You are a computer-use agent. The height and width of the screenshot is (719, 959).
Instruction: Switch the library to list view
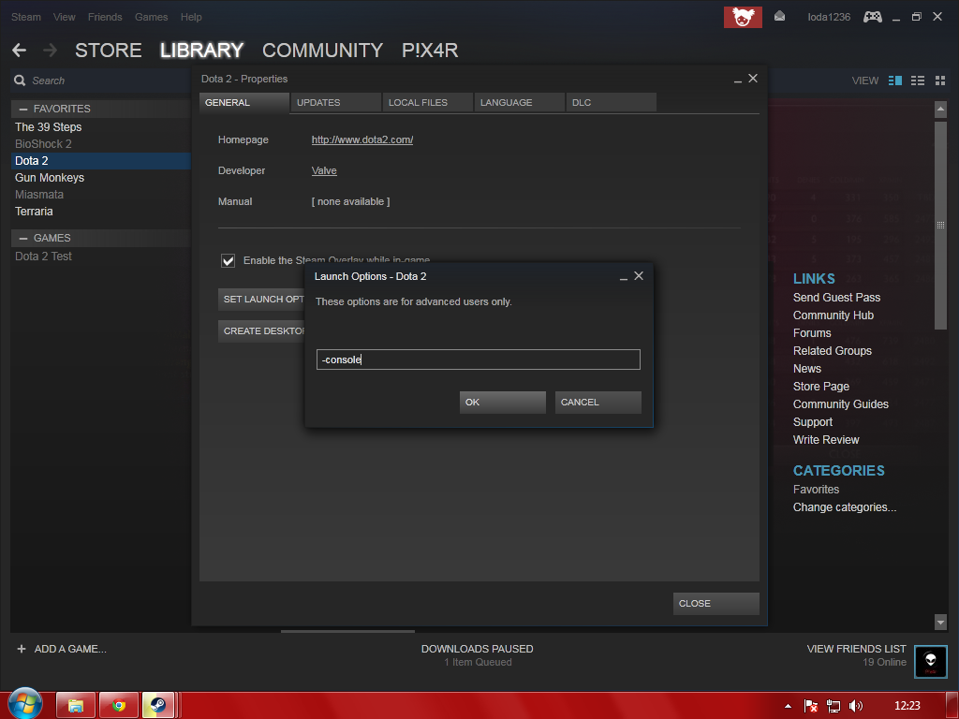point(918,81)
